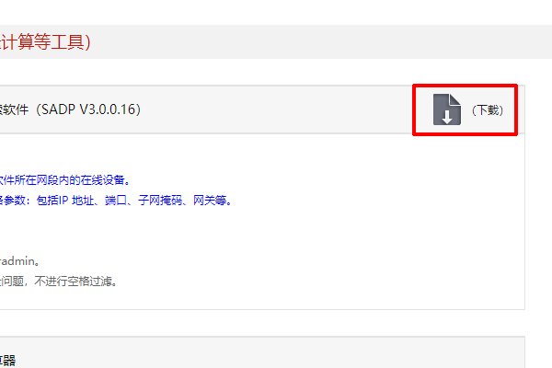Viewport: 552px width, 368px height.
Task: Click the blue 在网段内的在线设备 text line
Action: pos(64,180)
